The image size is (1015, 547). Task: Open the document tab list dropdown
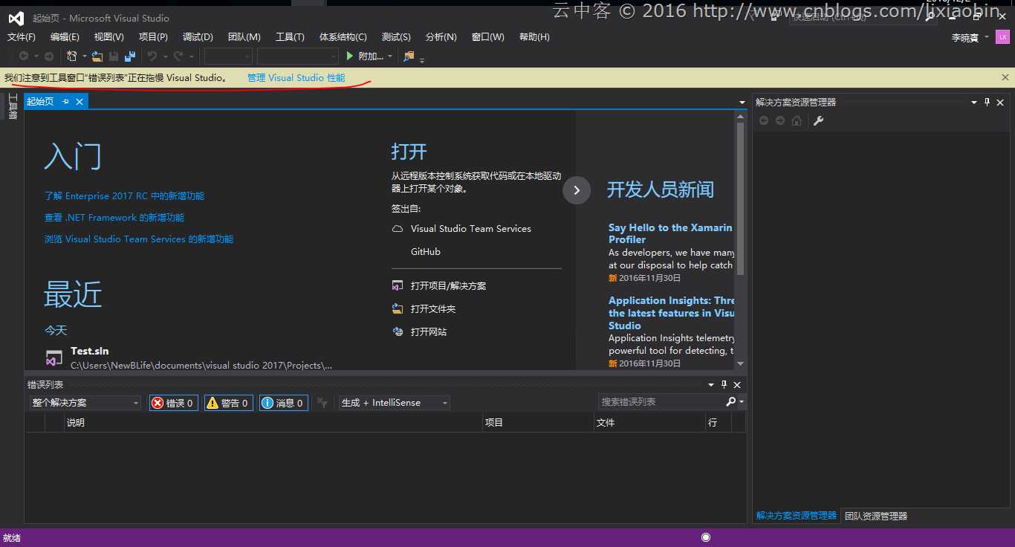click(742, 103)
